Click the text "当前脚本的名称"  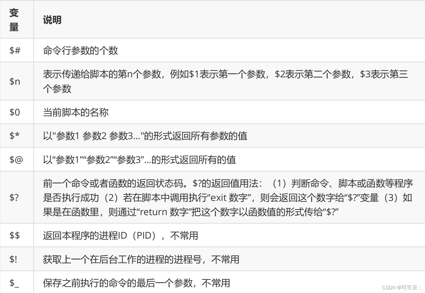coord(76,112)
